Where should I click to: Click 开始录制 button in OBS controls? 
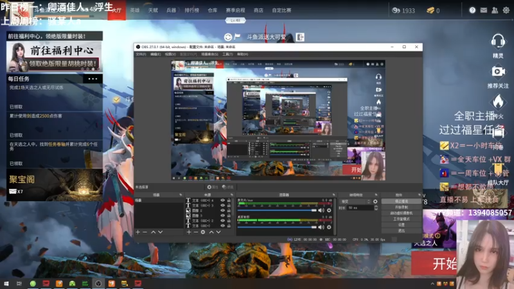coord(402,207)
